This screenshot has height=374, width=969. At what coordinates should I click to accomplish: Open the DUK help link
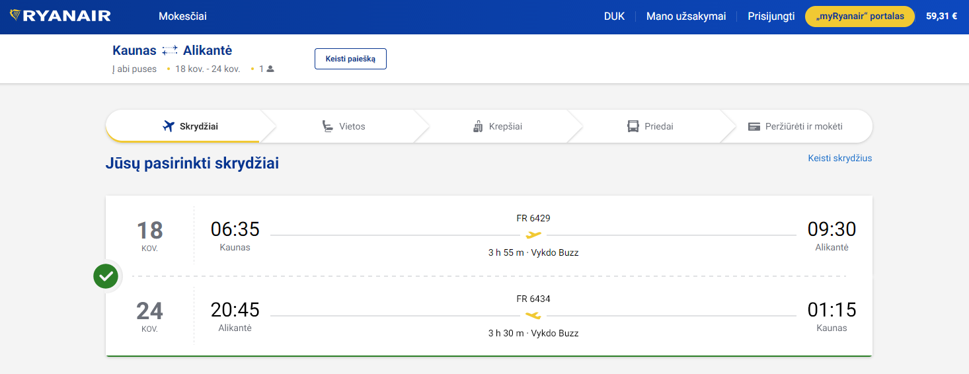[x=614, y=17]
